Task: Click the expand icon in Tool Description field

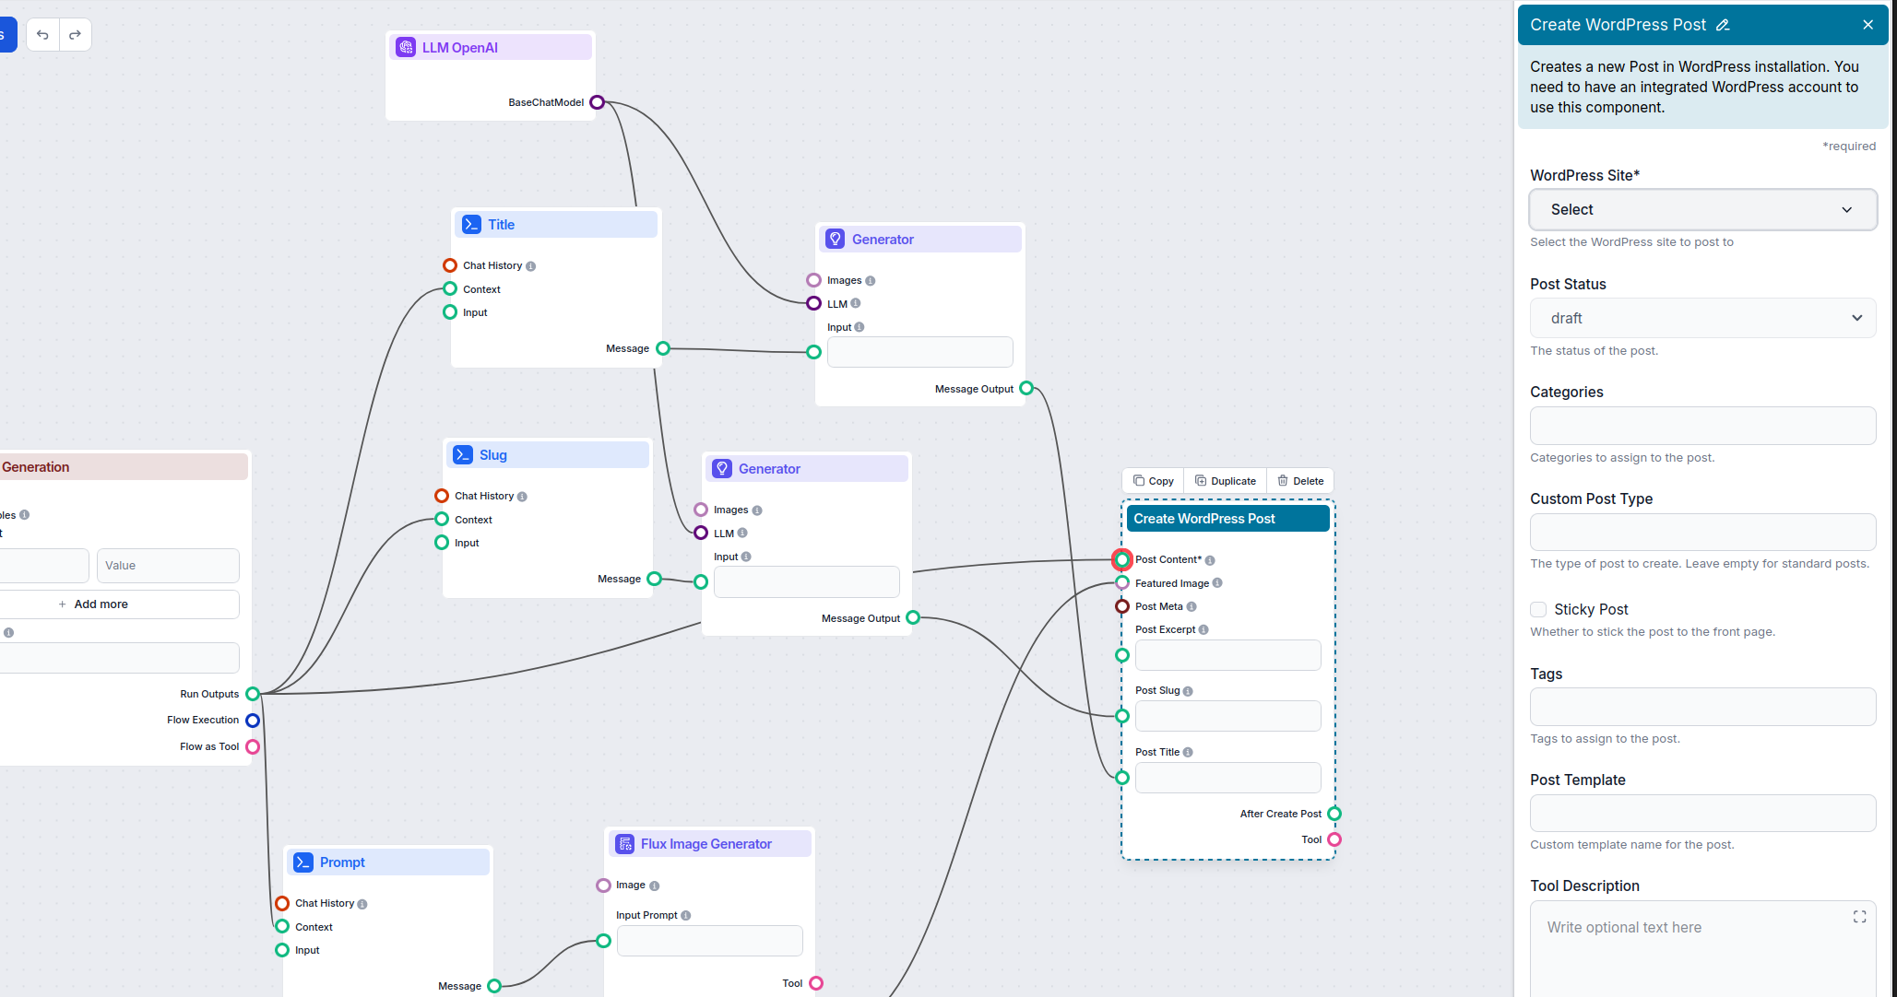Action: tap(1859, 917)
